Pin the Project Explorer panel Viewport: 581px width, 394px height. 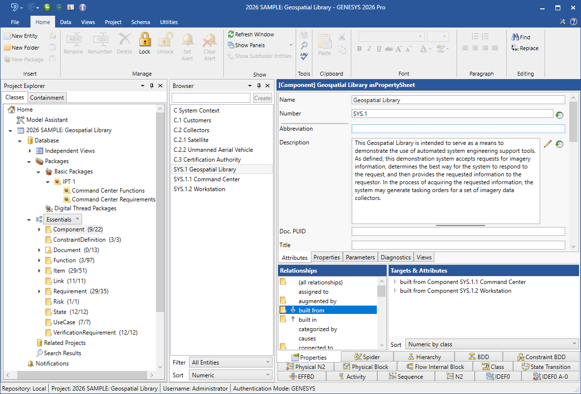tap(152, 86)
